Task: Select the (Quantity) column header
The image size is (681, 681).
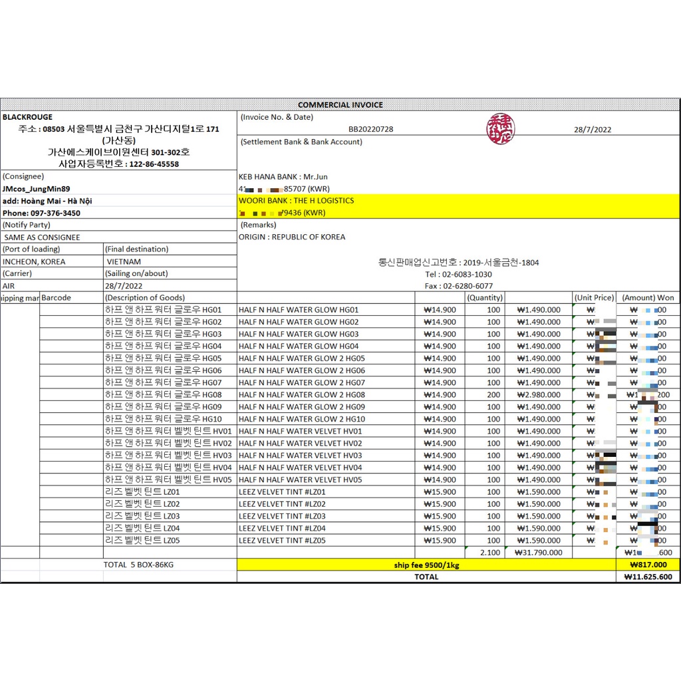Action: (484, 298)
